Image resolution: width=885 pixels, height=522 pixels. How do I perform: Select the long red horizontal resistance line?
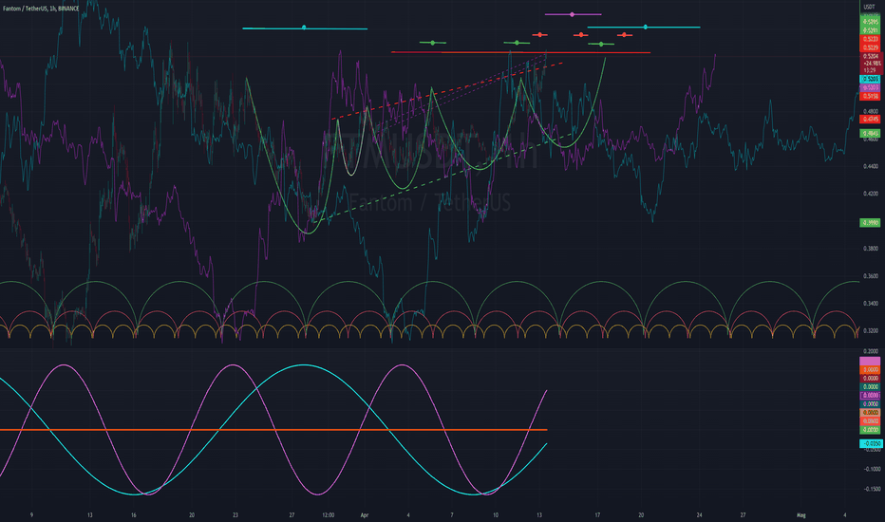pos(520,52)
